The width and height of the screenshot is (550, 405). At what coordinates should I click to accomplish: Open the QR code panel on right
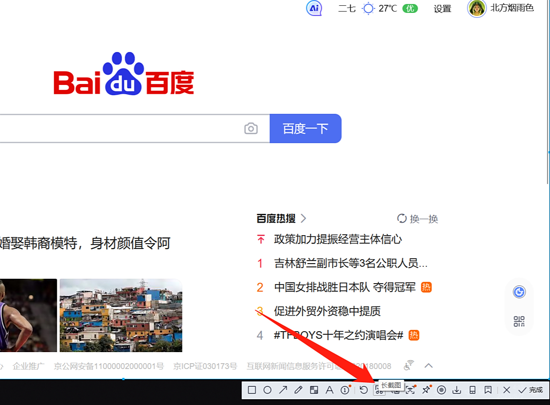pyautogui.click(x=519, y=320)
